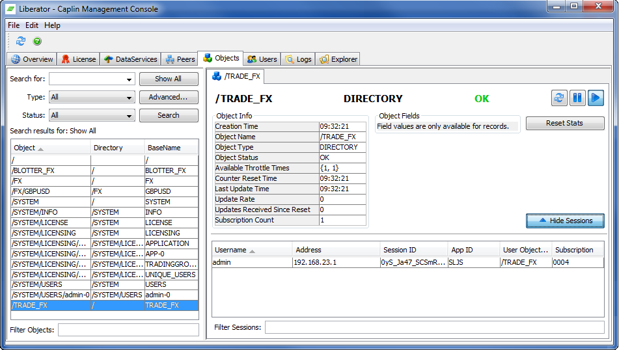Open Advanced search options
The image size is (619, 350).
(169, 97)
